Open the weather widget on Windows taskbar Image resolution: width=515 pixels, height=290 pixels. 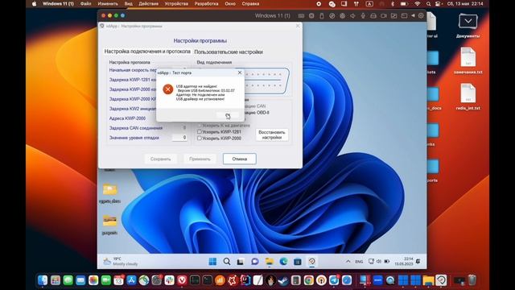pyautogui.click(x=121, y=261)
